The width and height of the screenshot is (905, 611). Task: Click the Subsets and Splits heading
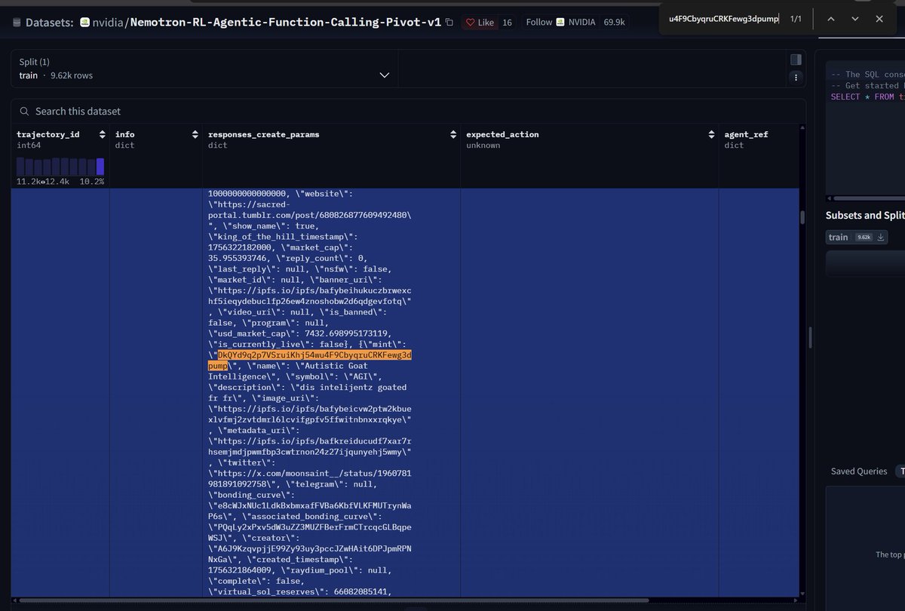coord(865,215)
